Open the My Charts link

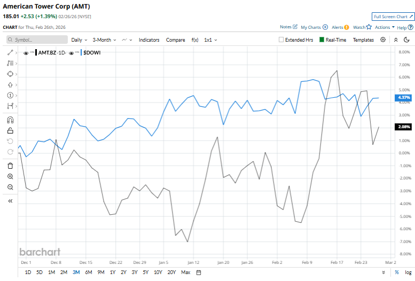[x=314, y=27]
